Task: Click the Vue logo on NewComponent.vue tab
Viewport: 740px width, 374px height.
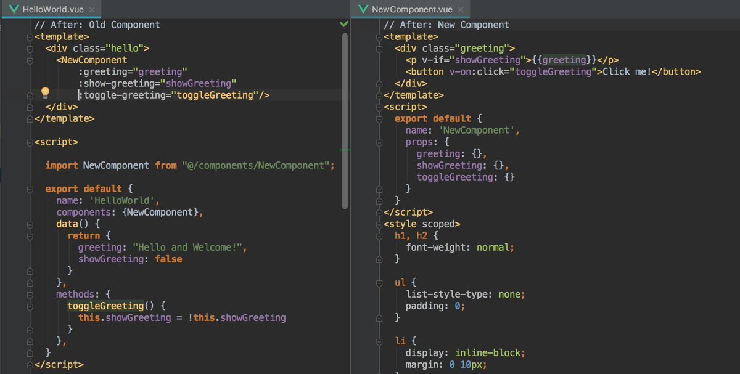Action: coord(362,9)
